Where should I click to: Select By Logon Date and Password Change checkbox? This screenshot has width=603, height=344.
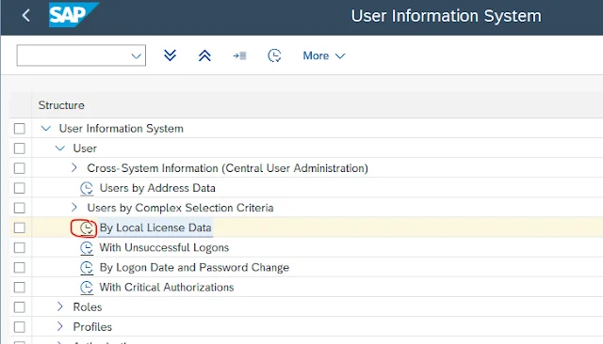20,267
